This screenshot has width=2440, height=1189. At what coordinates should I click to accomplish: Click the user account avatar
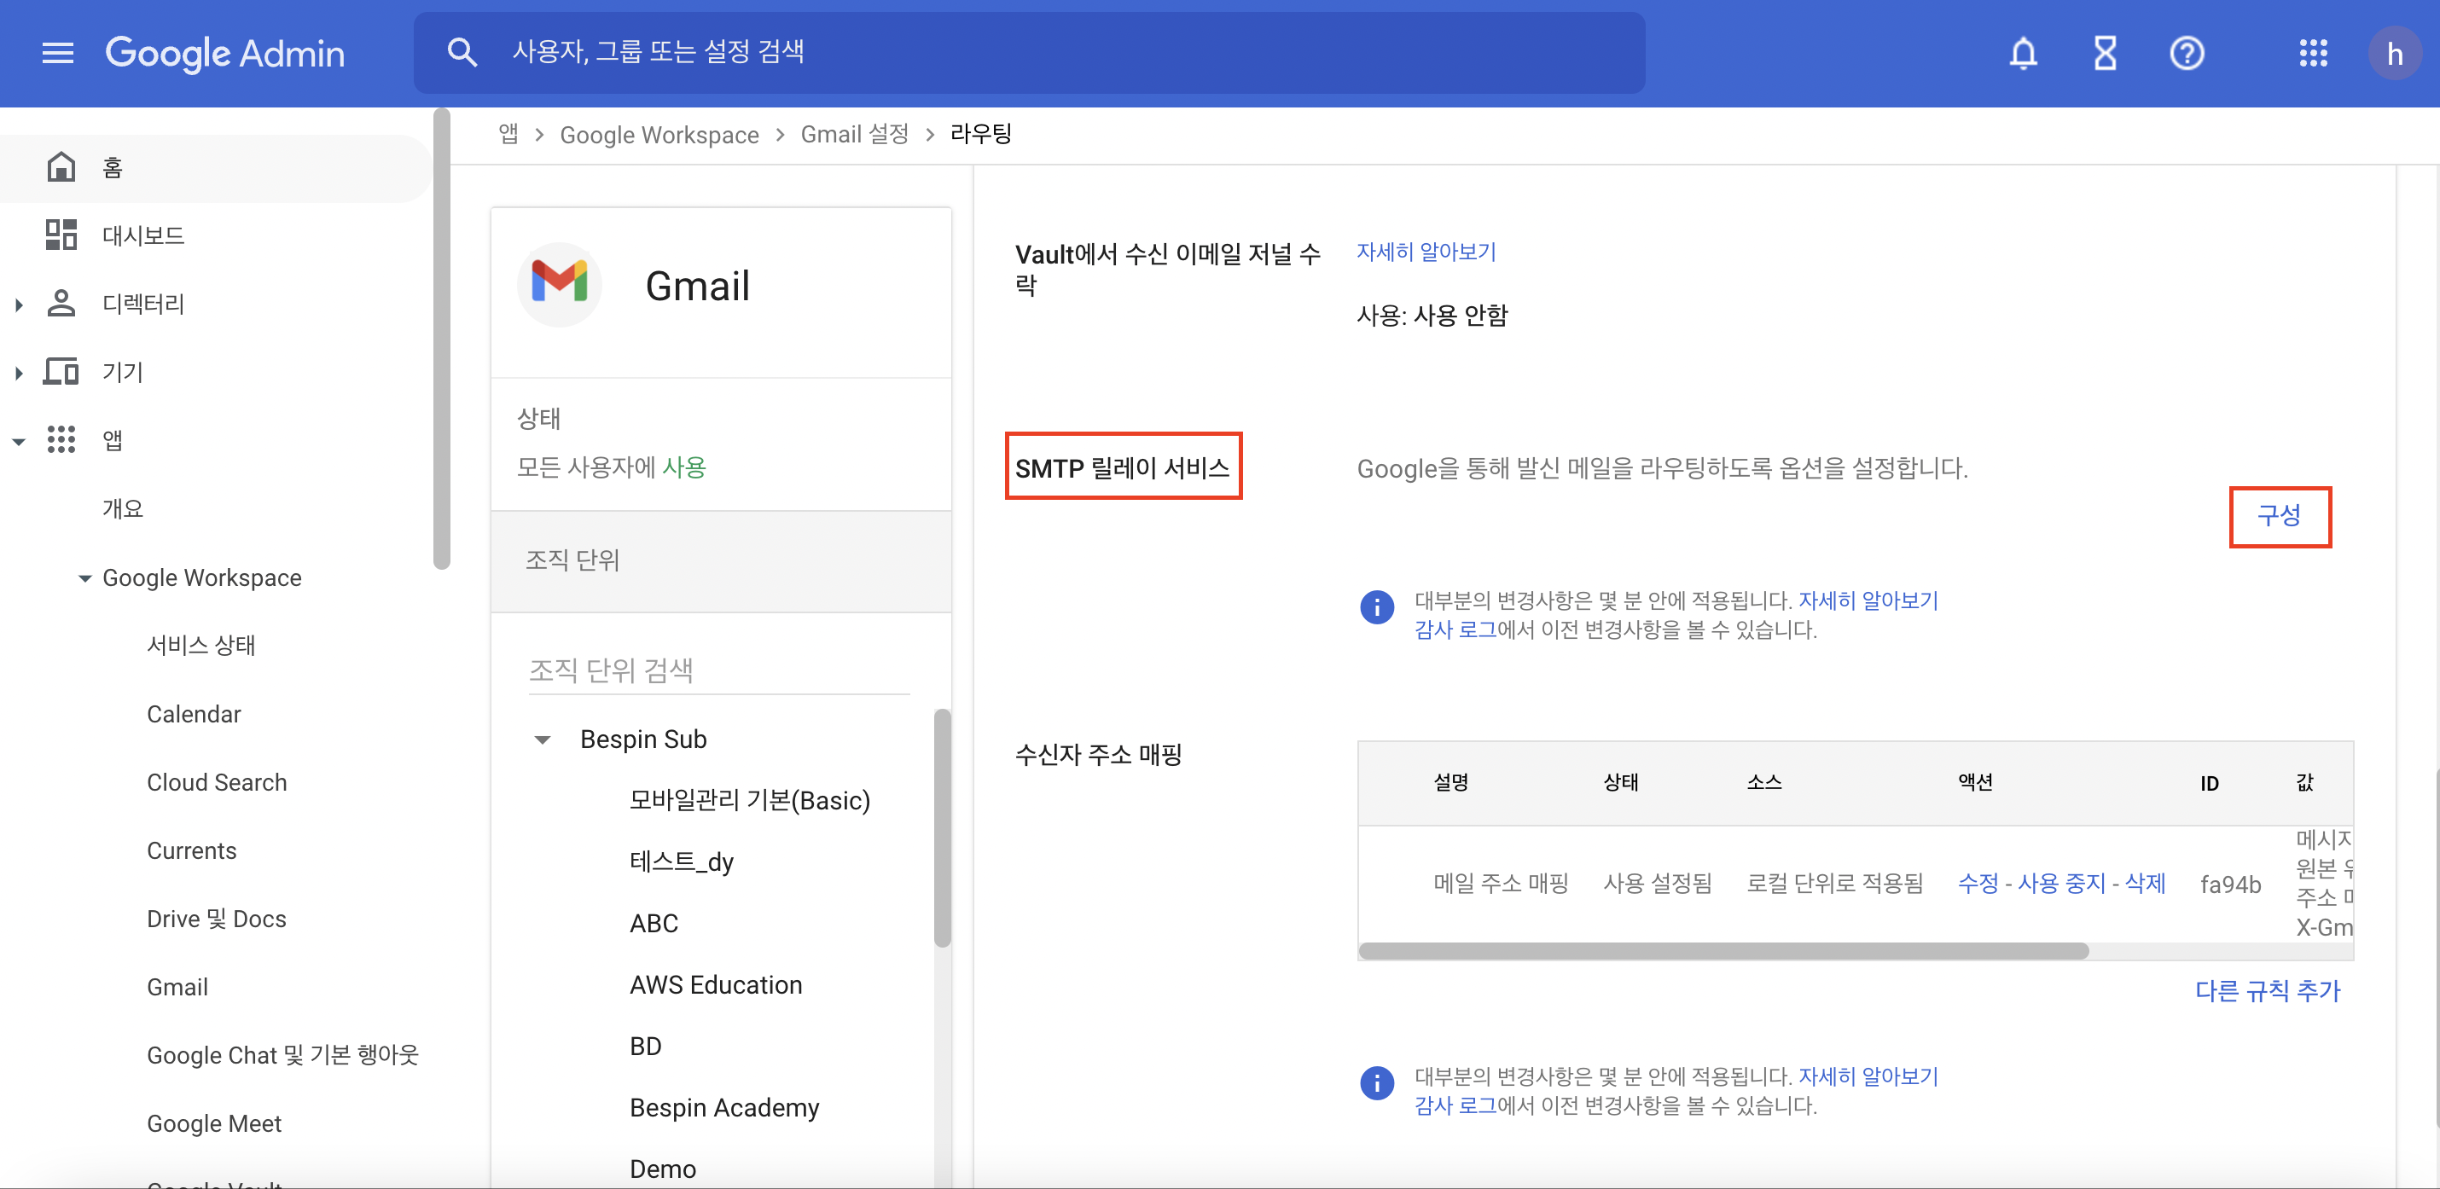coord(2394,54)
